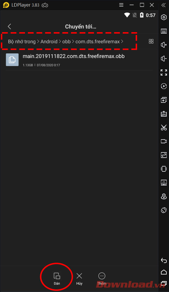Take screenshot with the scissors icon
Screen dimensions: 169x292
(164, 127)
